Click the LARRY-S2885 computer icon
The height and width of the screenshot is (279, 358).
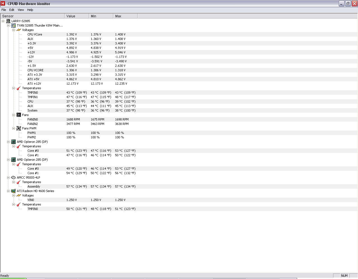pos(8,21)
